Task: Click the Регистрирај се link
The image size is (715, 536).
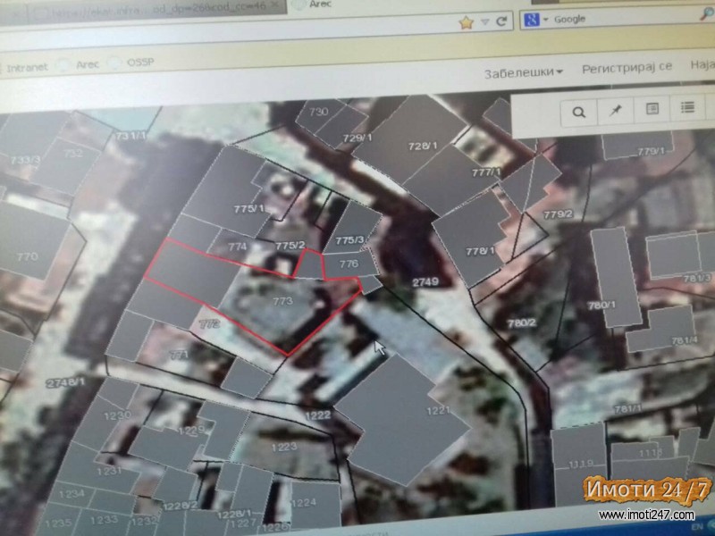Action: click(x=626, y=68)
